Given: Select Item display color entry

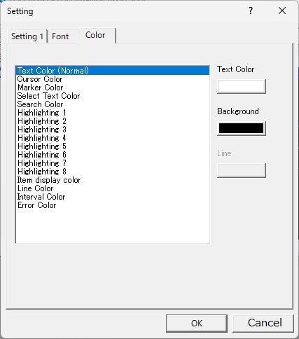Looking at the screenshot, I should point(112,180).
